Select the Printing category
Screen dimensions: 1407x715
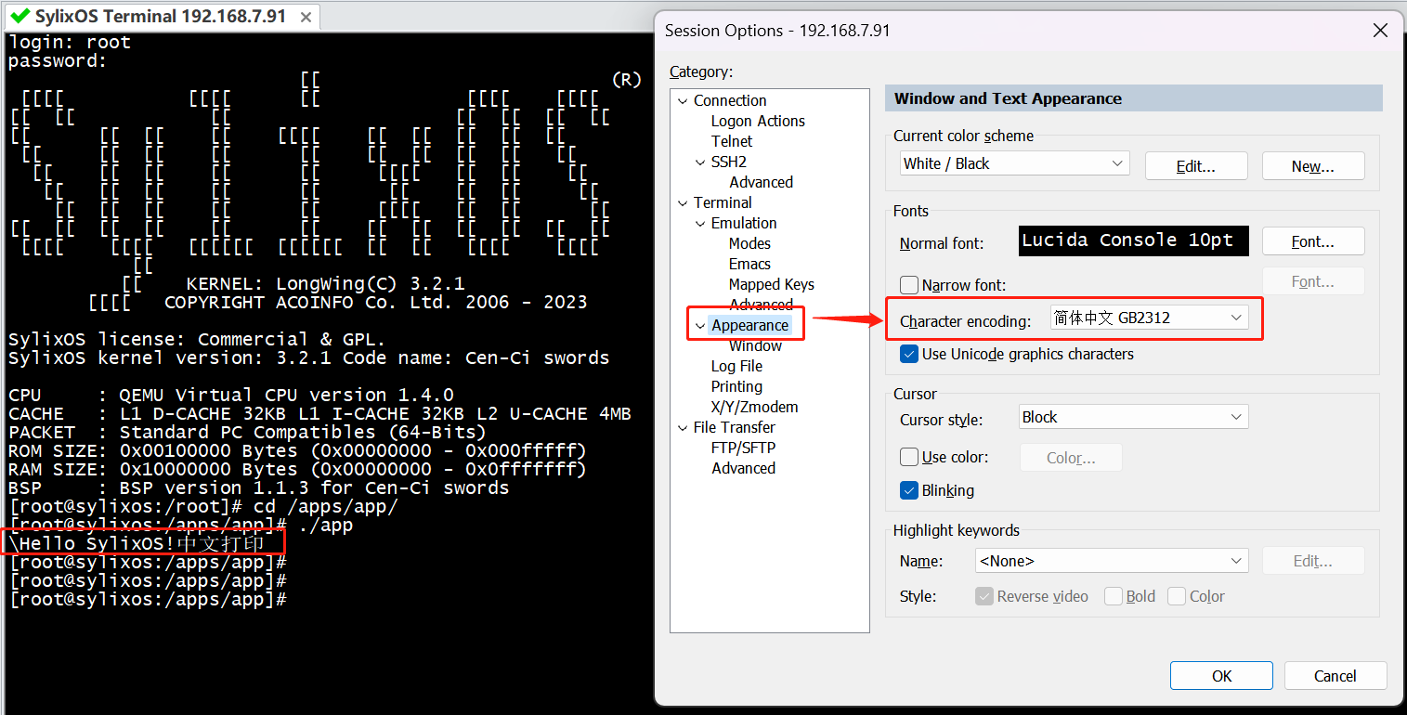tap(736, 386)
